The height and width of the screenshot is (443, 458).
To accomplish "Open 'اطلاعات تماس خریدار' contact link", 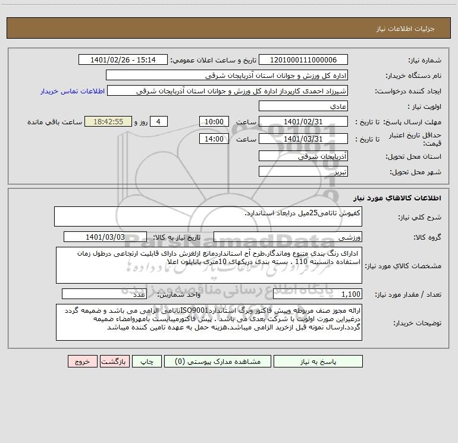I will tap(73, 91).
